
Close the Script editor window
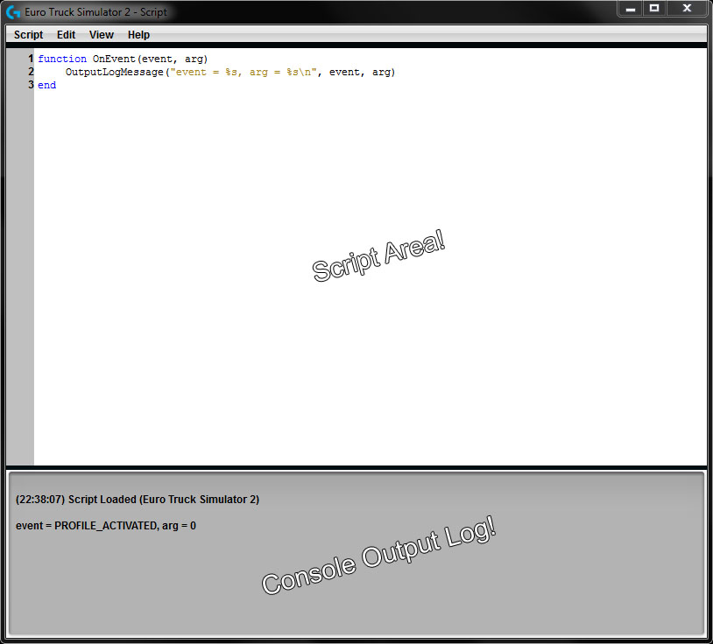[x=687, y=9]
